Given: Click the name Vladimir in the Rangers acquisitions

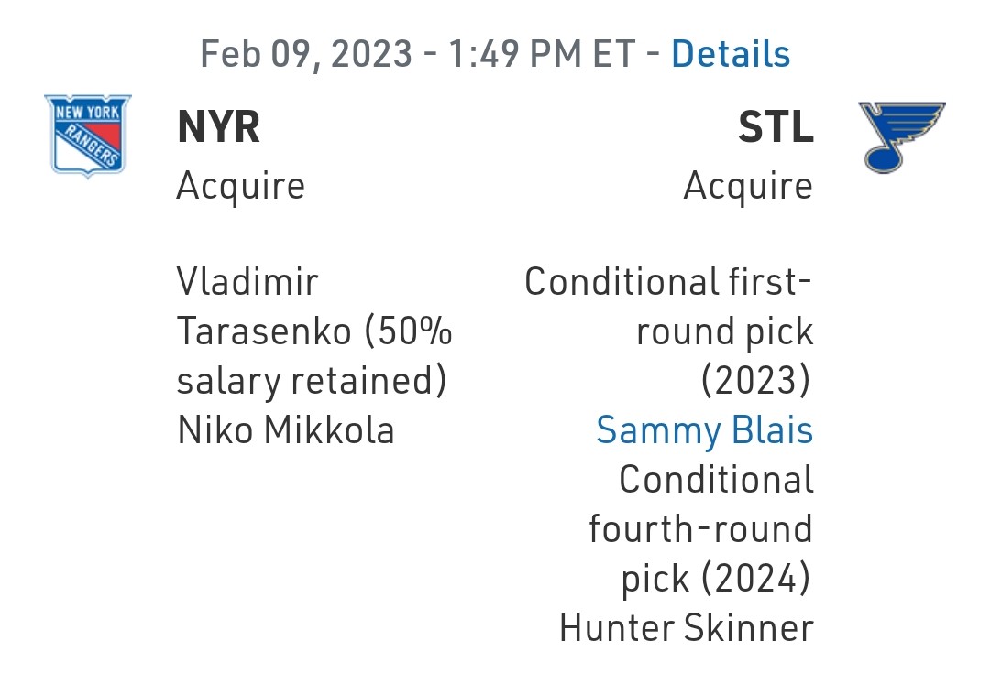Looking at the screenshot, I should coord(247,281).
